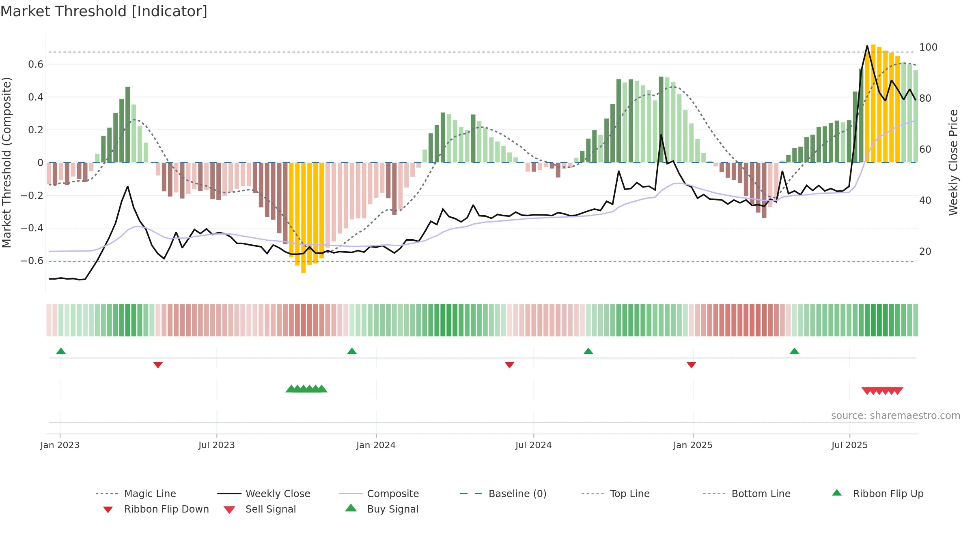Click the source: sharemaestro.com text
The width and height of the screenshot is (974, 547).
coord(896,415)
